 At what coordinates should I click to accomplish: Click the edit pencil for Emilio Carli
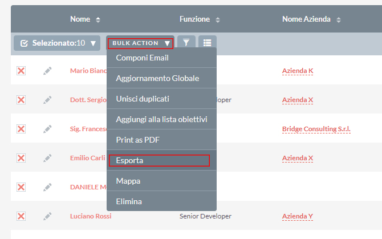[47, 158]
